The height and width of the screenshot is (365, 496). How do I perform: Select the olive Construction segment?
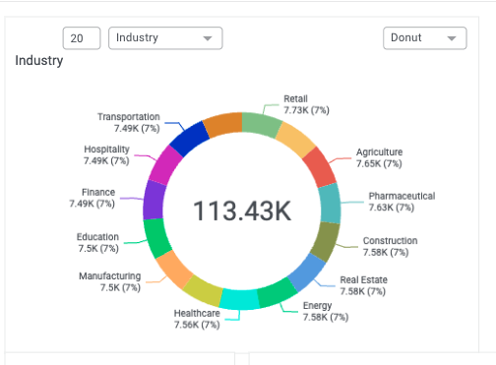point(325,242)
